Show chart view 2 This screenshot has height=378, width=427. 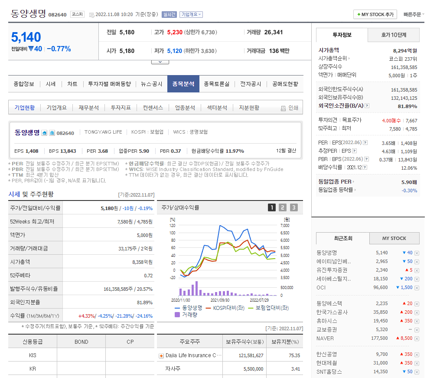point(282,208)
